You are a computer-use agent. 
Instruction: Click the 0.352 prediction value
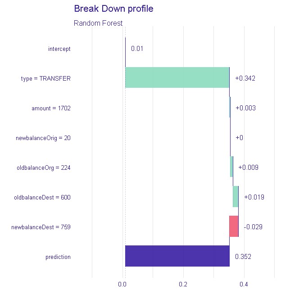[x=243, y=257]
